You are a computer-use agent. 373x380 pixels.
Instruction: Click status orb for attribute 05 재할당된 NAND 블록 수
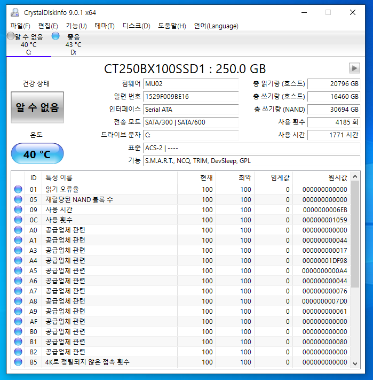18,199
